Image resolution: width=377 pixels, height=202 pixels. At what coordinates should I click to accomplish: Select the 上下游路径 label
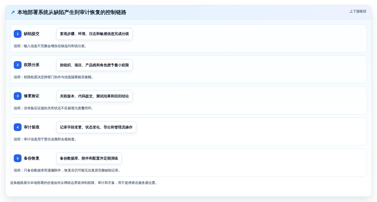tap(358, 11)
